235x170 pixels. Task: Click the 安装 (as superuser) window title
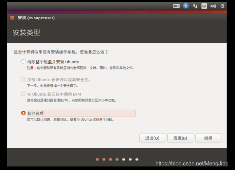pyautogui.click(x=36, y=18)
